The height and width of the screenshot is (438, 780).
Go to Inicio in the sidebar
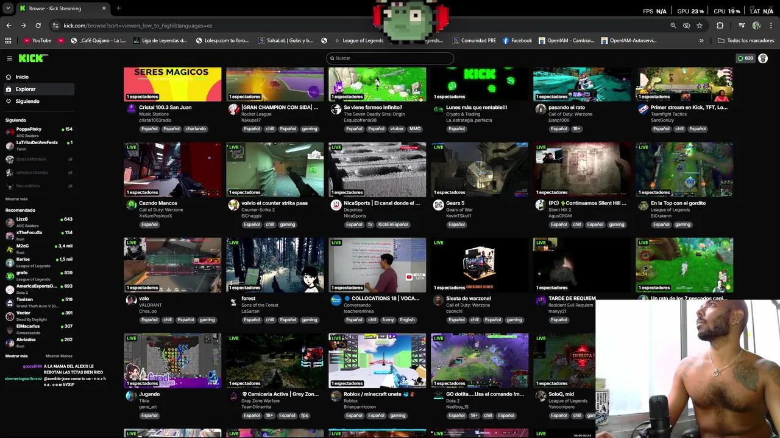(x=22, y=77)
